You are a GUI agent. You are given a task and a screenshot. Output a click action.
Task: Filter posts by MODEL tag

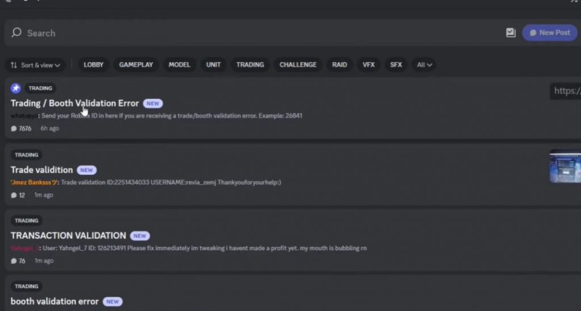pos(179,65)
